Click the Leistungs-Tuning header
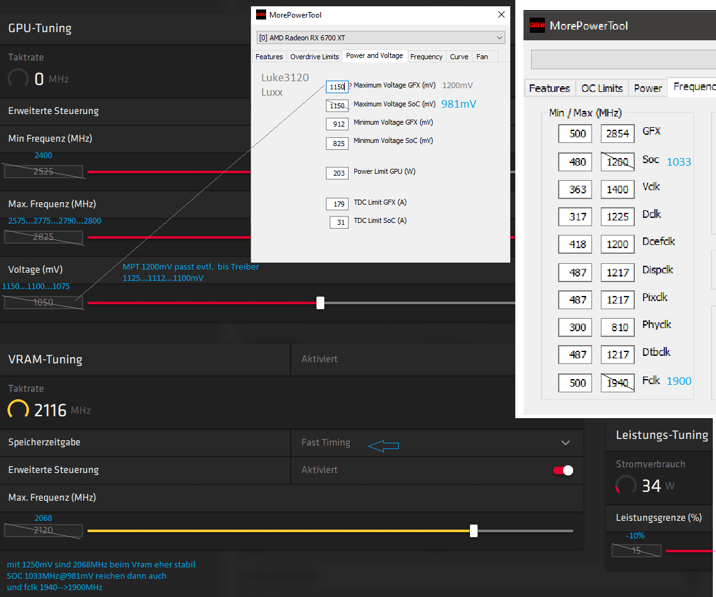This screenshot has height=597, width=716. [662, 435]
